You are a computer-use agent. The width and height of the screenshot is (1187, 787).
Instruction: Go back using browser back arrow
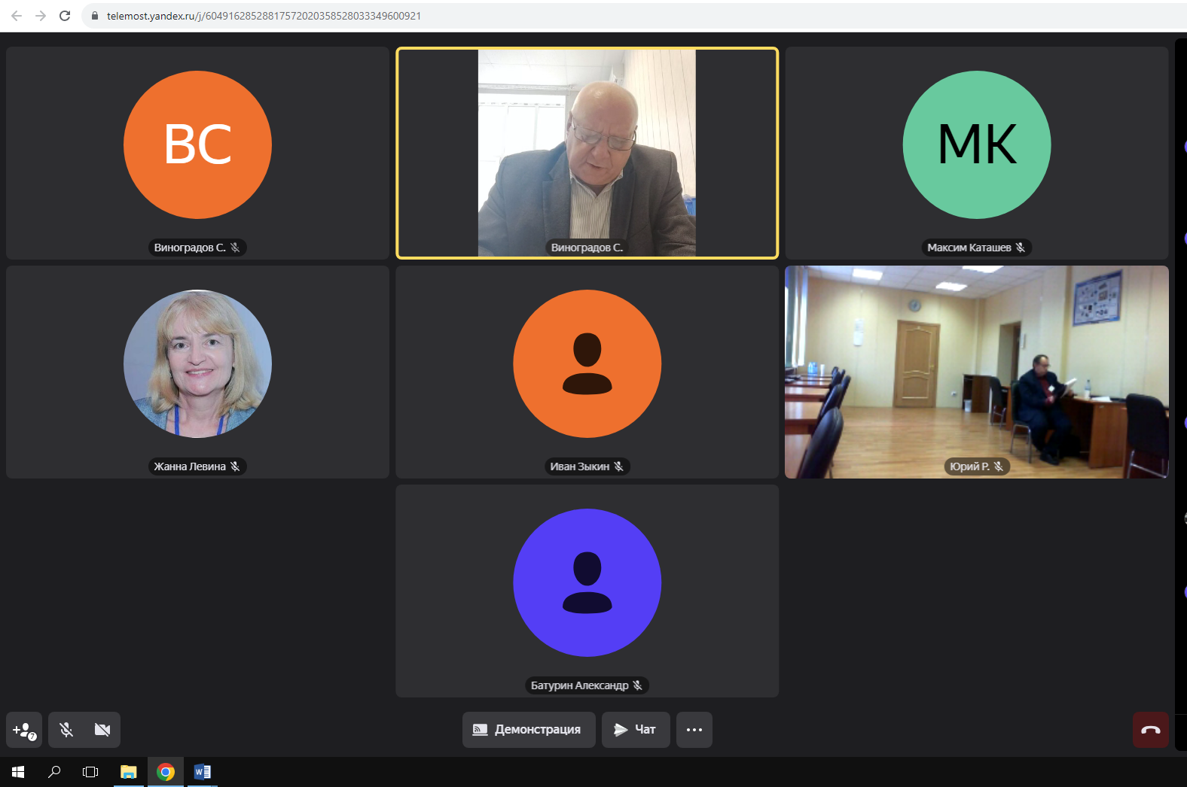[17, 16]
